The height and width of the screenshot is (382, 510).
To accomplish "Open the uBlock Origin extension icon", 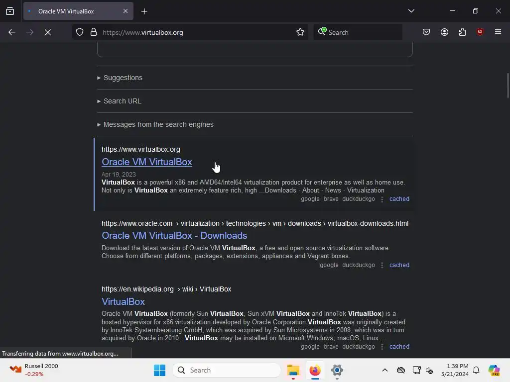I will click(x=480, y=32).
